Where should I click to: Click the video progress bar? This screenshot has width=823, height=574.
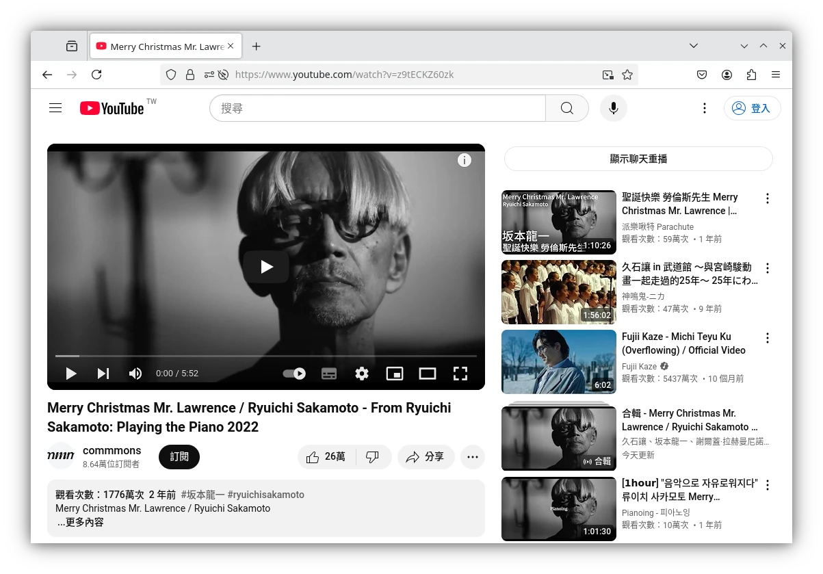pos(266,356)
